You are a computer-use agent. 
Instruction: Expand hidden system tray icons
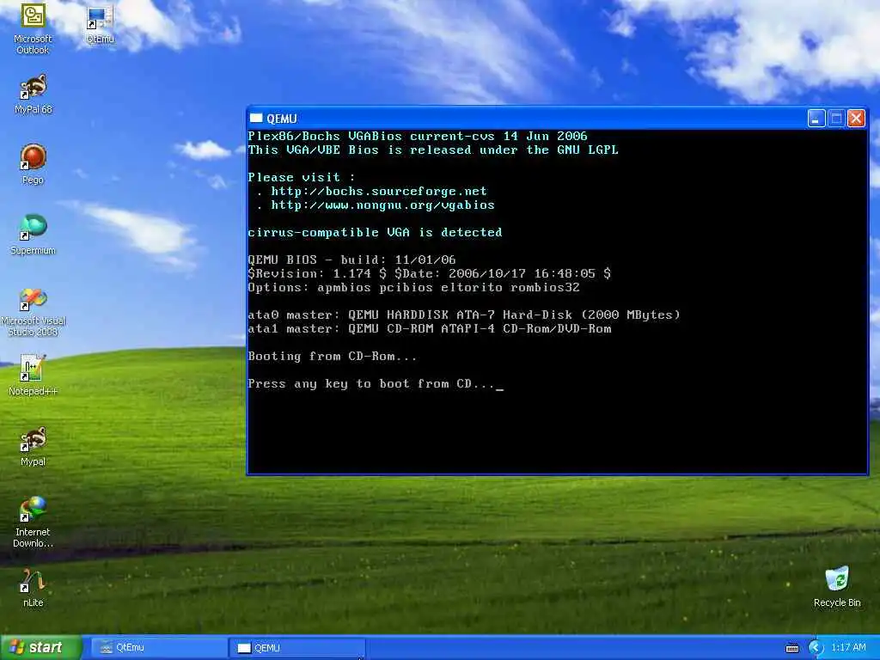[816, 648]
